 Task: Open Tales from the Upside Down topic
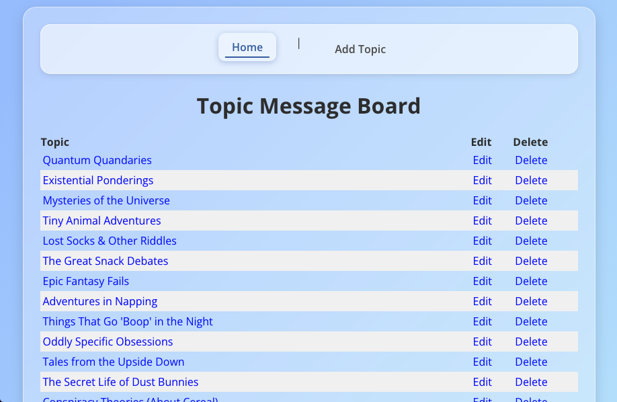tap(114, 362)
